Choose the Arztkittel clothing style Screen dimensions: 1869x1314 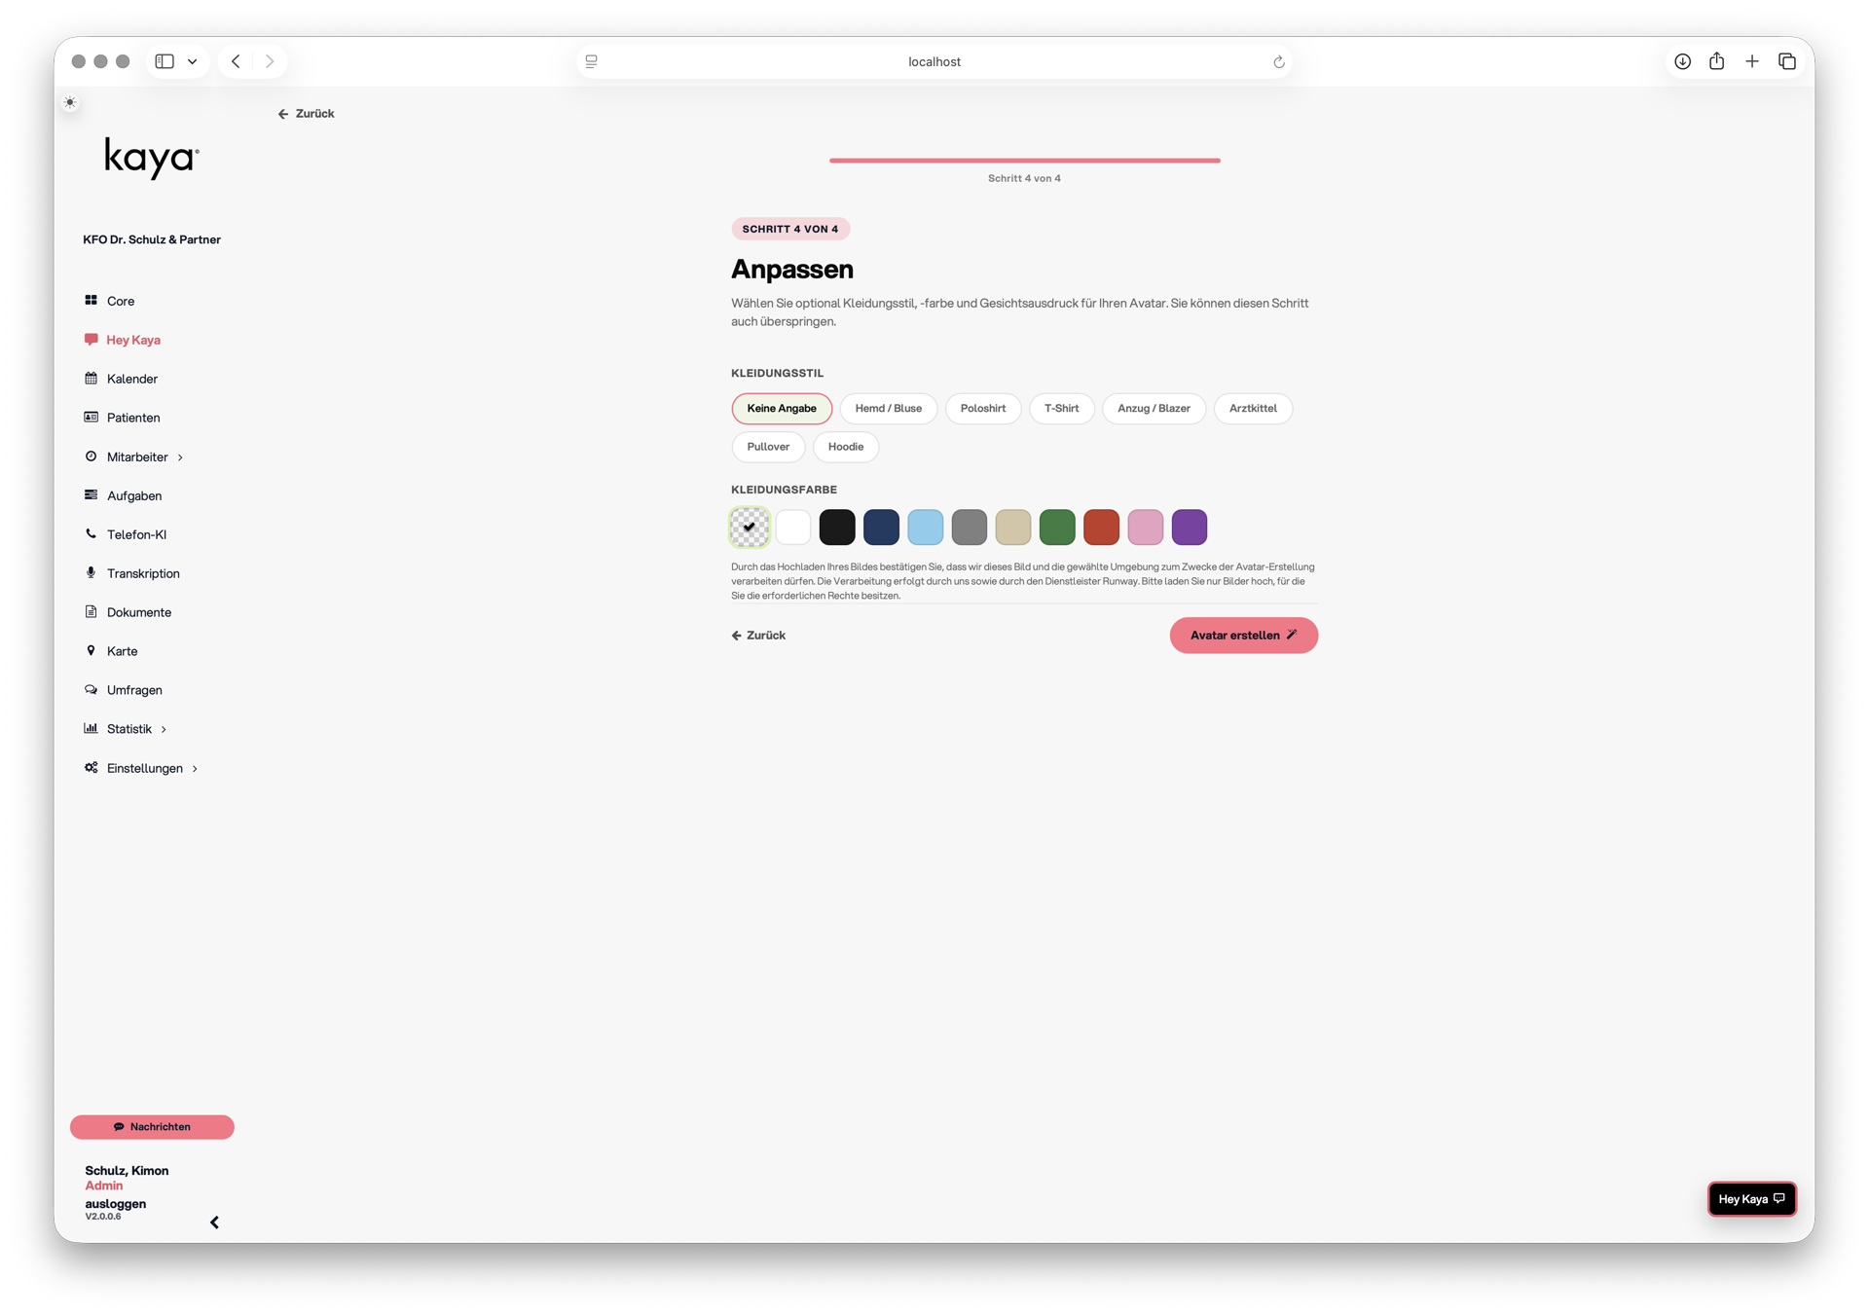(1252, 409)
